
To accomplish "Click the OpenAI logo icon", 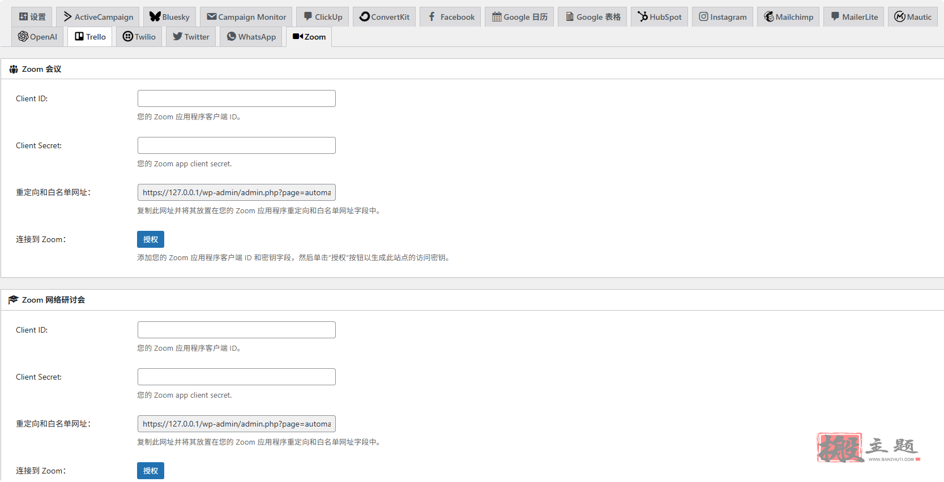I will pos(23,36).
